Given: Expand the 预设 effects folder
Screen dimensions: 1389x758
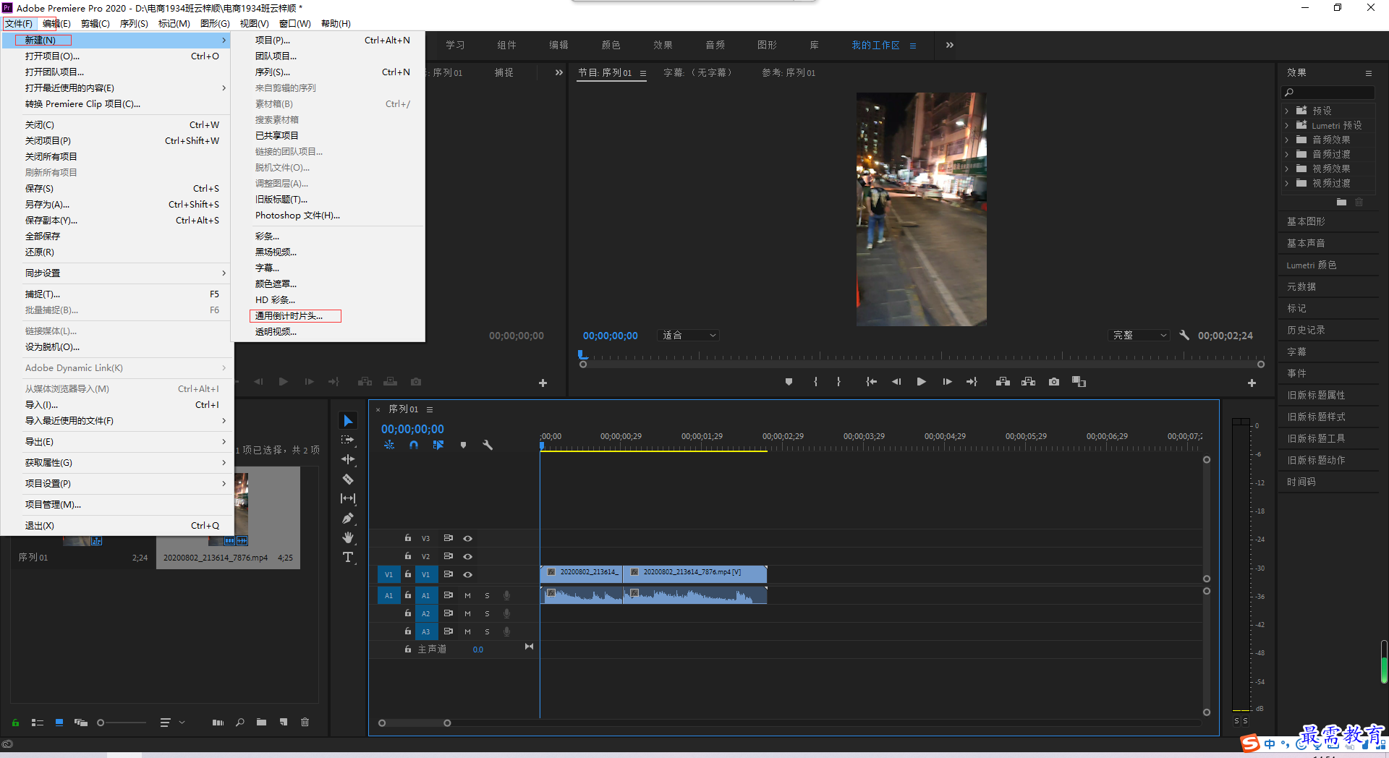Looking at the screenshot, I should 1286,111.
